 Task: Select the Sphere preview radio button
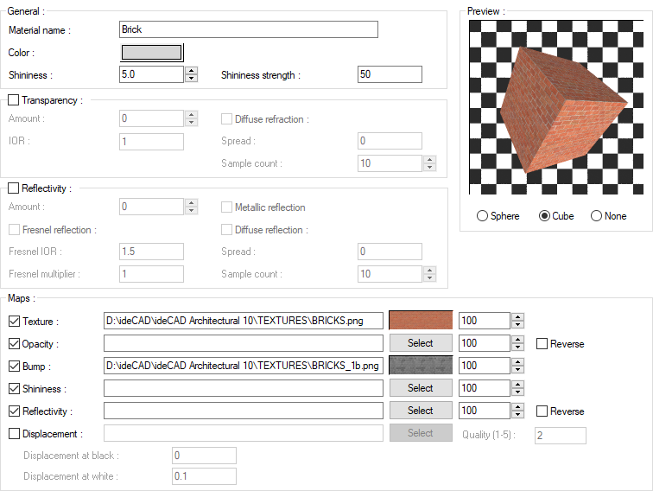(x=482, y=216)
